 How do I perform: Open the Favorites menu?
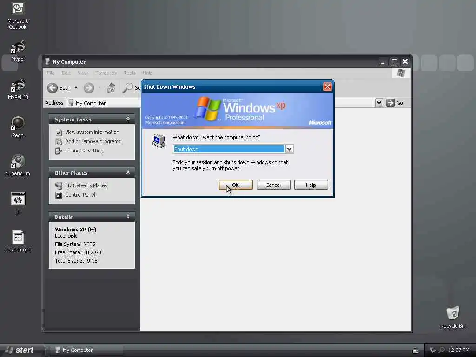[106, 73]
